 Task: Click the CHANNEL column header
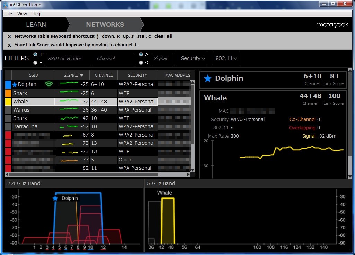click(104, 75)
